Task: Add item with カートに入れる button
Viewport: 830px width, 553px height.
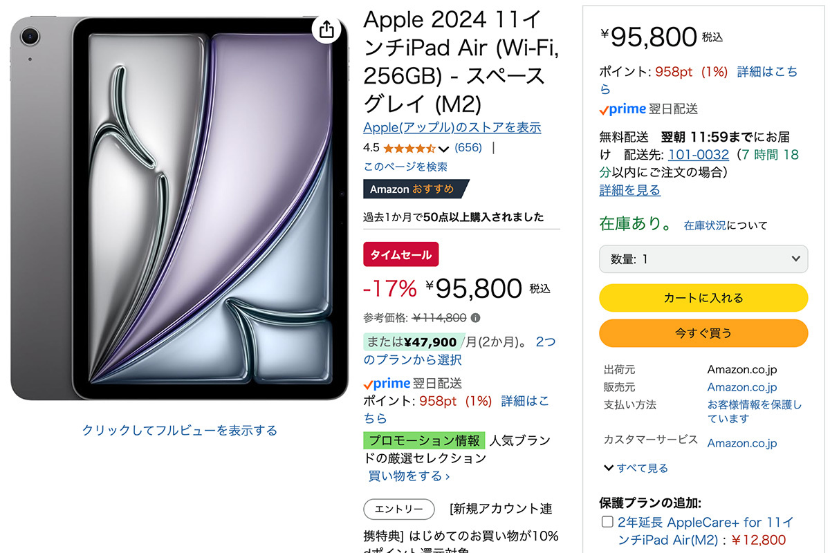Action: click(x=703, y=298)
